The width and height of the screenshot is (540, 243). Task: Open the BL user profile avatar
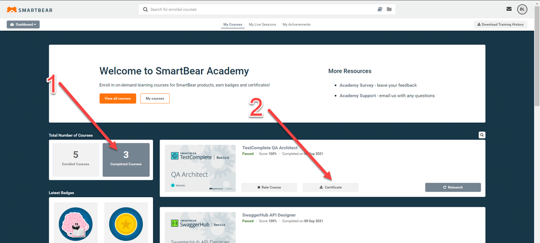(522, 9)
